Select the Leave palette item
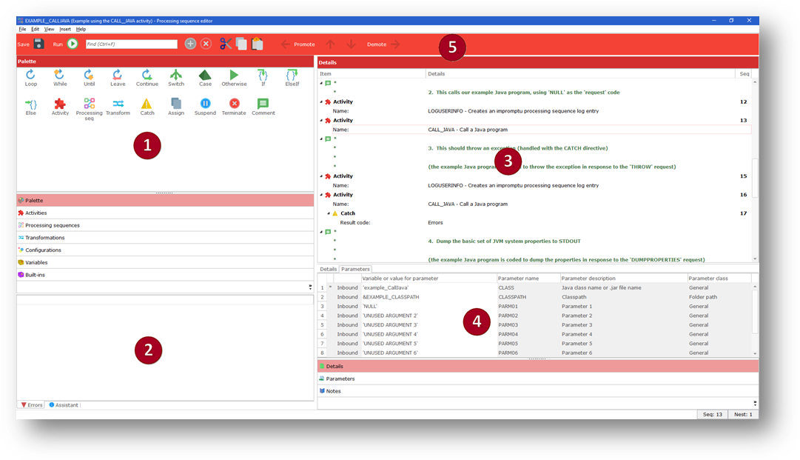800x460 pixels. pyautogui.click(x=118, y=78)
